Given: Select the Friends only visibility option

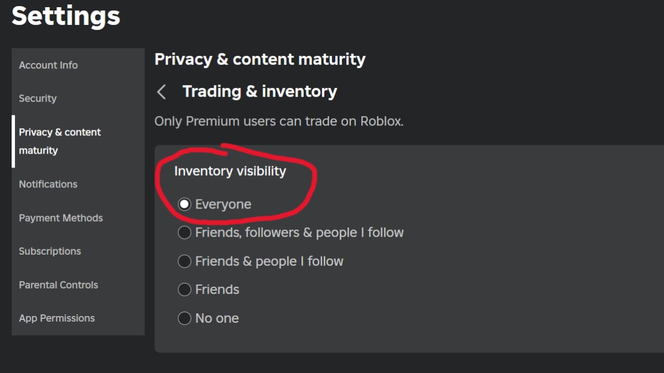Looking at the screenshot, I should click(184, 290).
